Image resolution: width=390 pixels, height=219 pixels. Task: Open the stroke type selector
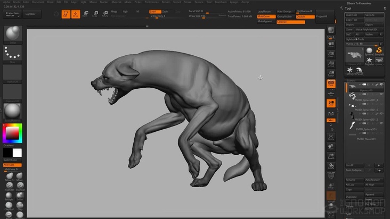12,53
